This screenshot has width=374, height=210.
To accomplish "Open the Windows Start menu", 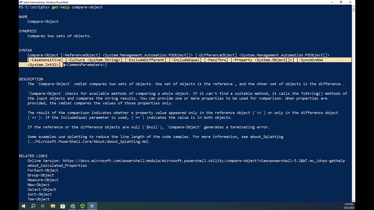I will [x=23, y=206].
